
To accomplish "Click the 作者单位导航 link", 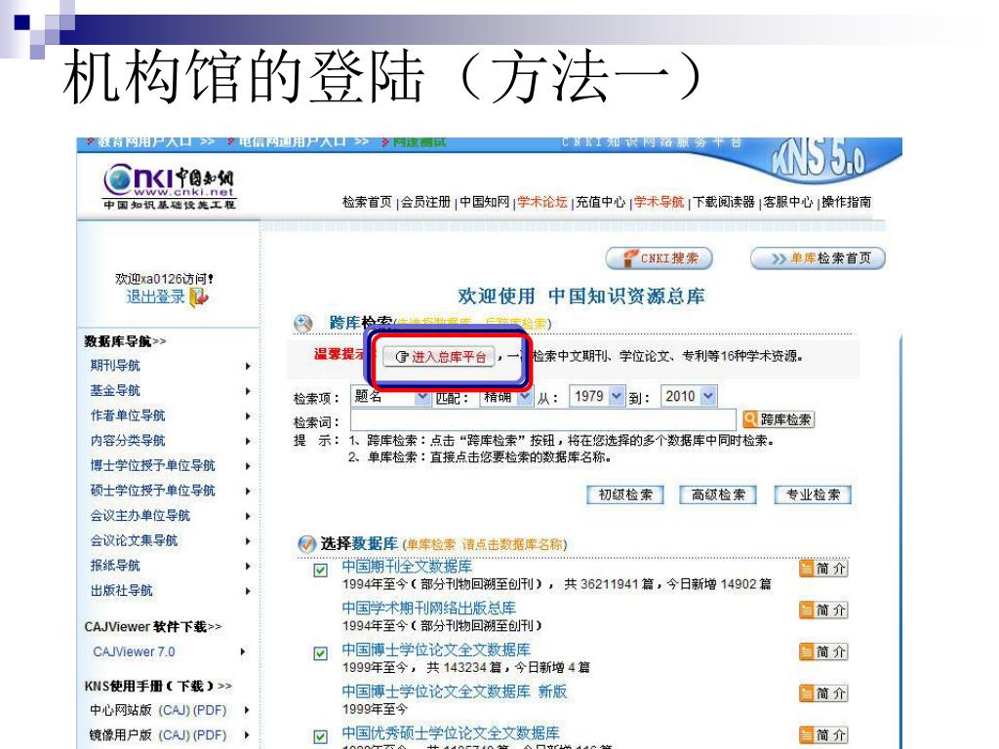I will click(128, 415).
